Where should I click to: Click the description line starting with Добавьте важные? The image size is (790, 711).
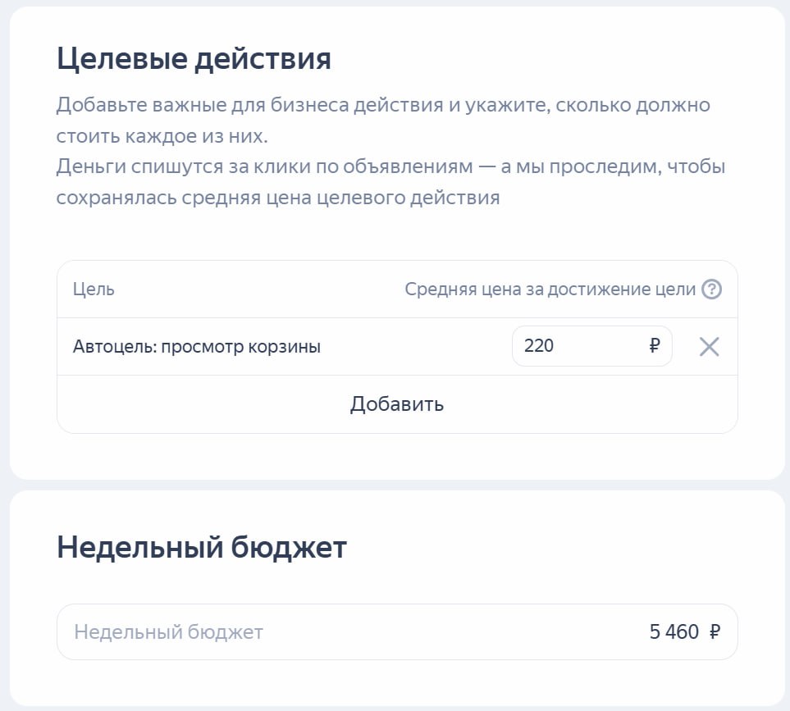click(383, 105)
